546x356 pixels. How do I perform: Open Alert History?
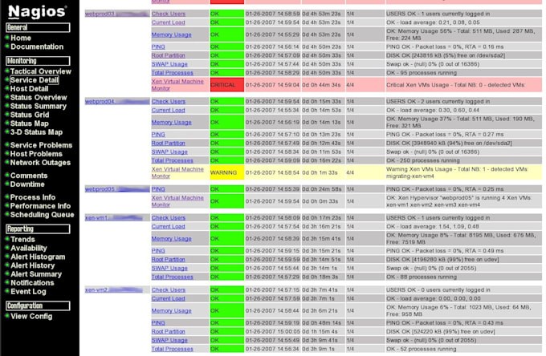tap(33, 265)
